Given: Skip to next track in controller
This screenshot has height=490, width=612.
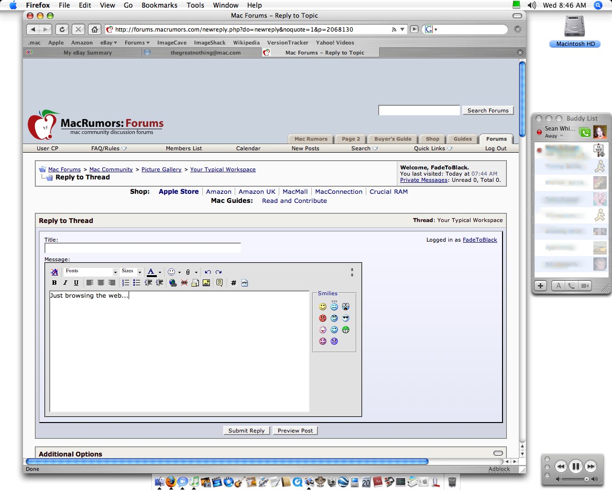Looking at the screenshot, I should 591,466.
